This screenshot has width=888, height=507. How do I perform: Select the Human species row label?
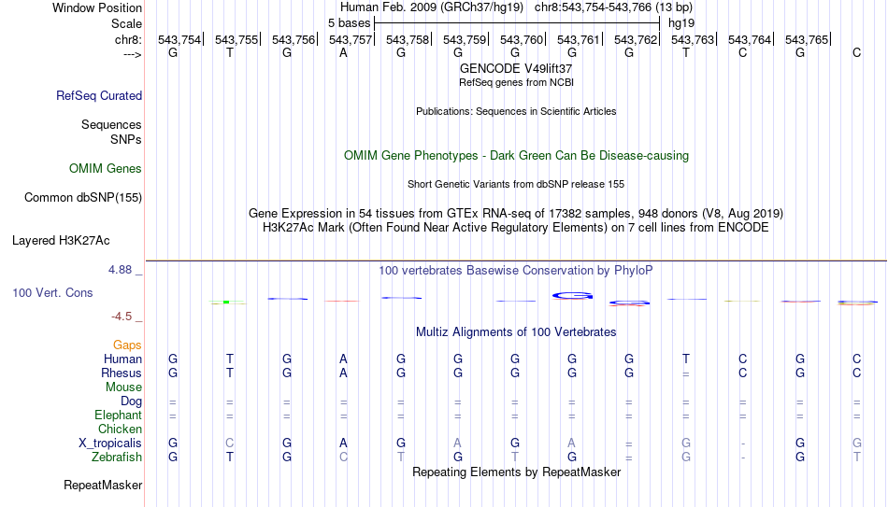click(122, 359)
